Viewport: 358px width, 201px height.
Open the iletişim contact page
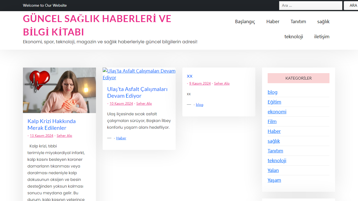322,37
